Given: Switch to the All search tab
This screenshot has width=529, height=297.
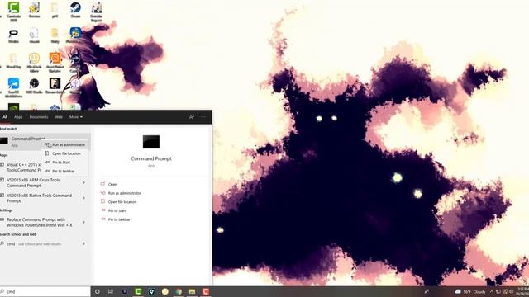Looking at the screenshot, I should coord(5,117).
